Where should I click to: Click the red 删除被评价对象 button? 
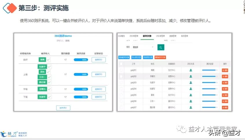coord(160,57)
